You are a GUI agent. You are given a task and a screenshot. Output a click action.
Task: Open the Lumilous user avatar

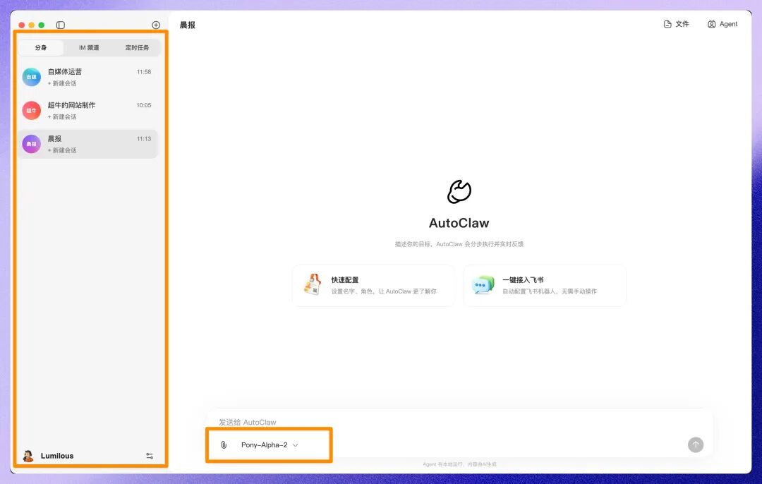coord(28,456)
